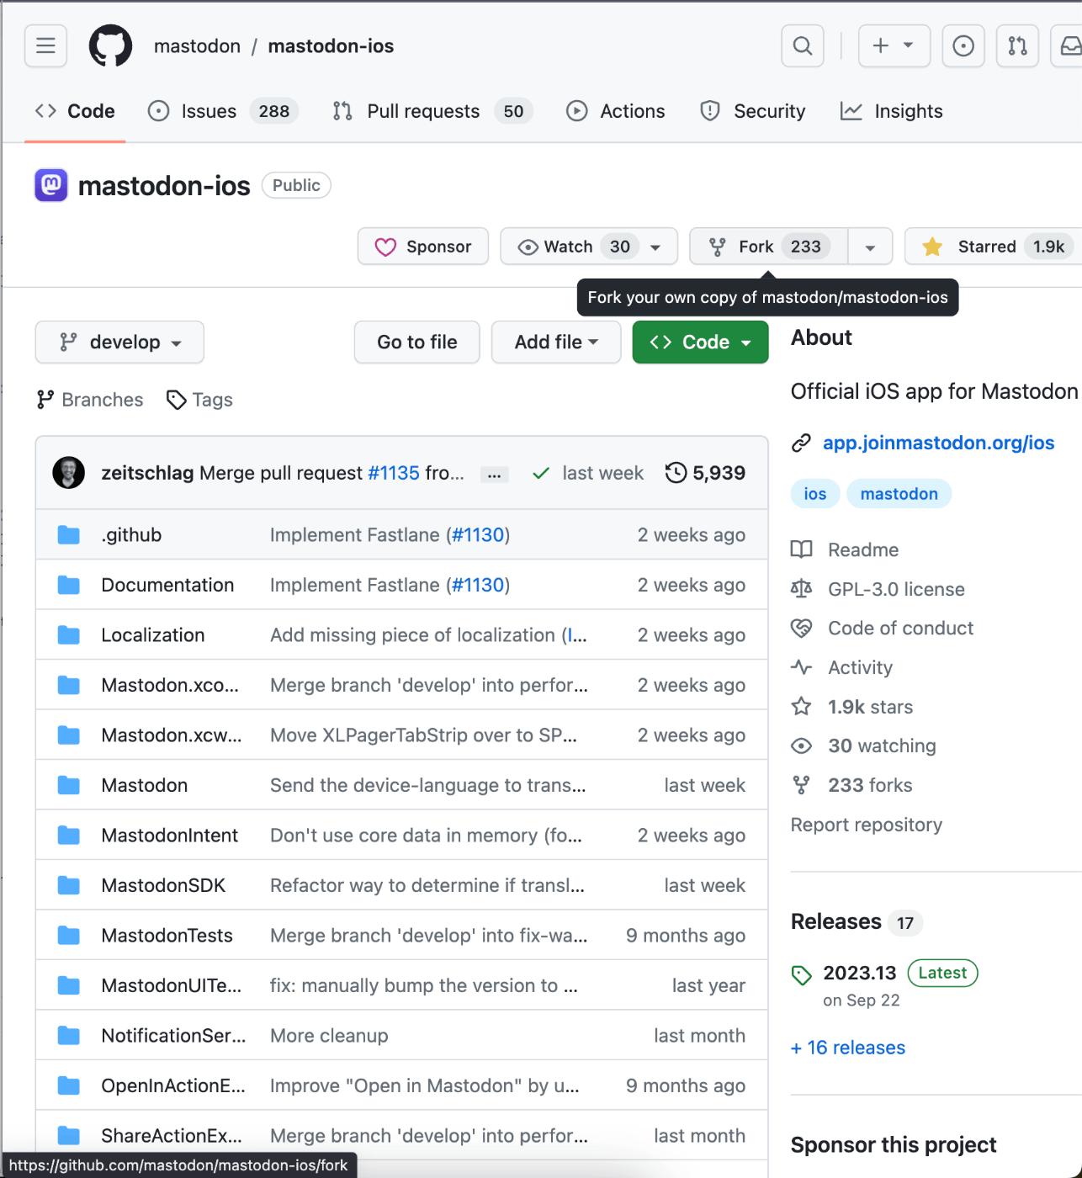Open pull requests icon in header
Viewport: 1082px width, 1178px height.
(x=1017, y=45)
